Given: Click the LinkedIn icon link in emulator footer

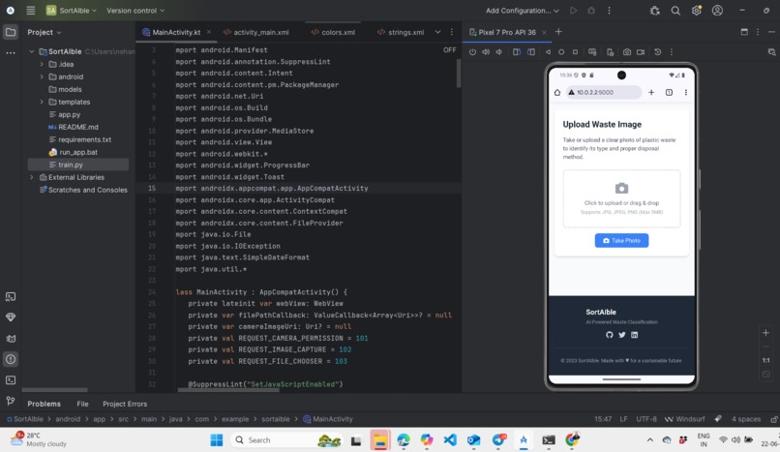Looking at the screenshot, I should click(634, 335).
